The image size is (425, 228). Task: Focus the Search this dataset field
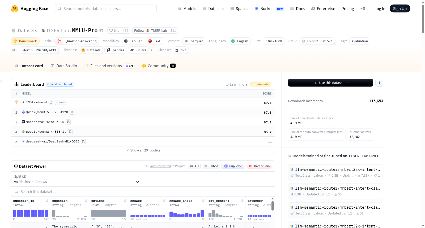click(143, 191)
